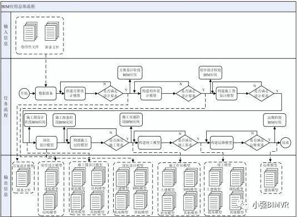Click the 竣工模型 group title
The height and width of the screenshot is (217, 297).
point(224,165)
